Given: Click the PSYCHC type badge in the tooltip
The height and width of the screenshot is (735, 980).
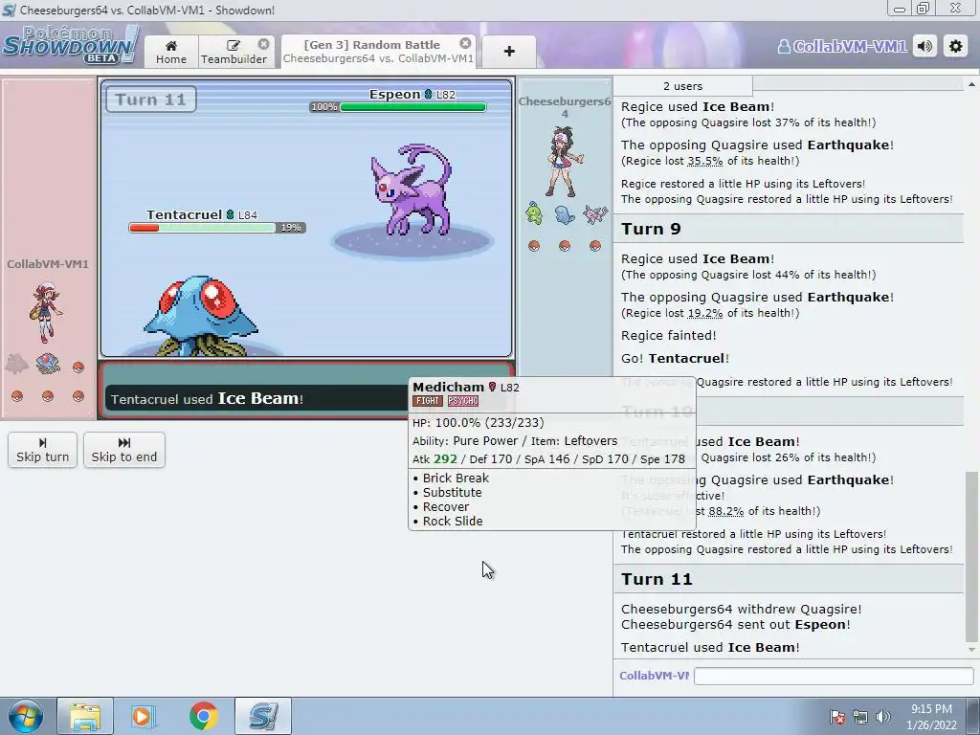Looking at the screenshot, I should tap(463, 401).
